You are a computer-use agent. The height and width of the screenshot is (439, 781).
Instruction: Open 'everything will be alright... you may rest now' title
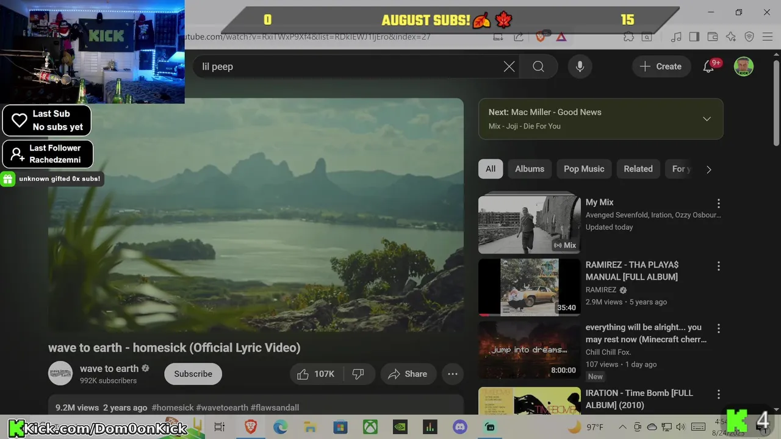tap(646, 333)
